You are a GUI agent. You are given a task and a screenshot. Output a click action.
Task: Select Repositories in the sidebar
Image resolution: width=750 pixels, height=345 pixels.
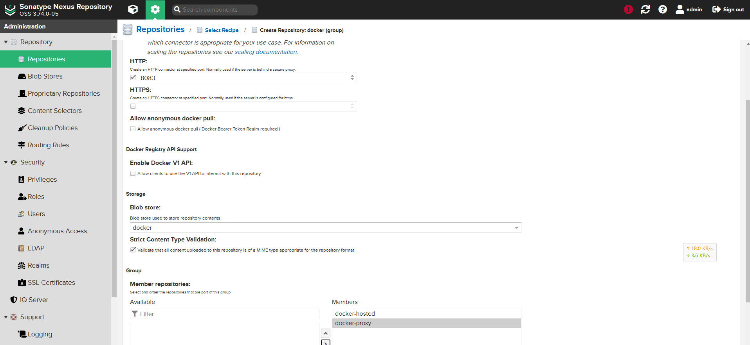point(55,59)
